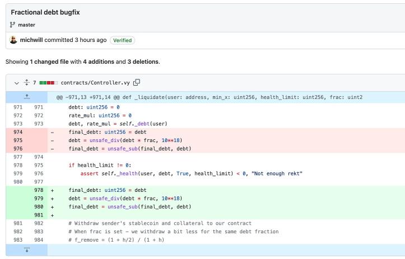Click the minus marker on line 976
This screenshot has height=259, width=405.
coord(53,149)
